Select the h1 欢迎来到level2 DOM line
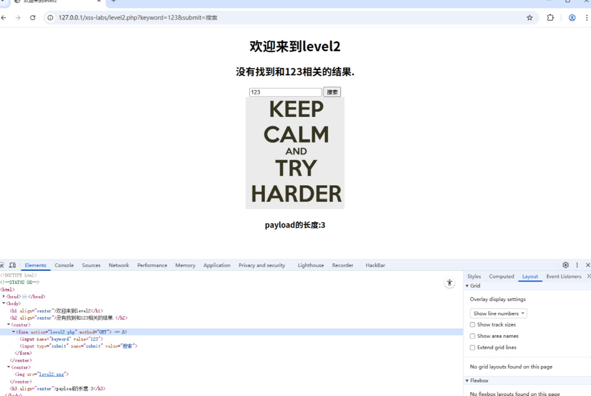This screenshot has height=396, width=591. coord(56,311)
